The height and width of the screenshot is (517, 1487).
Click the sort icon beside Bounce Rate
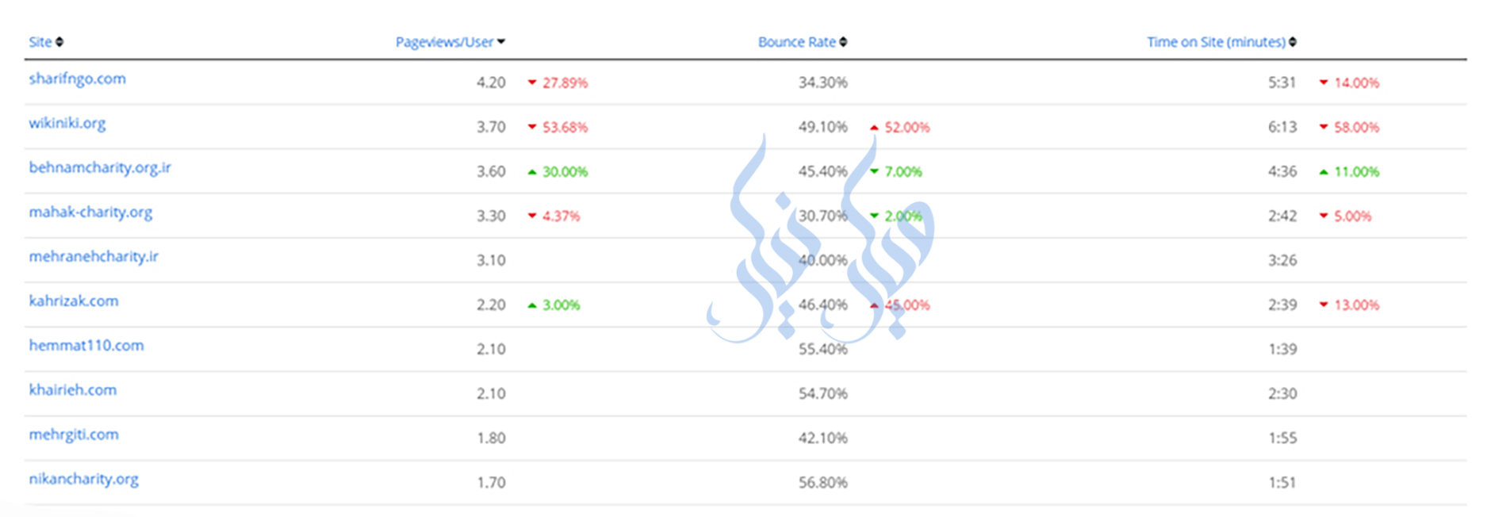(x=843, y=42)
